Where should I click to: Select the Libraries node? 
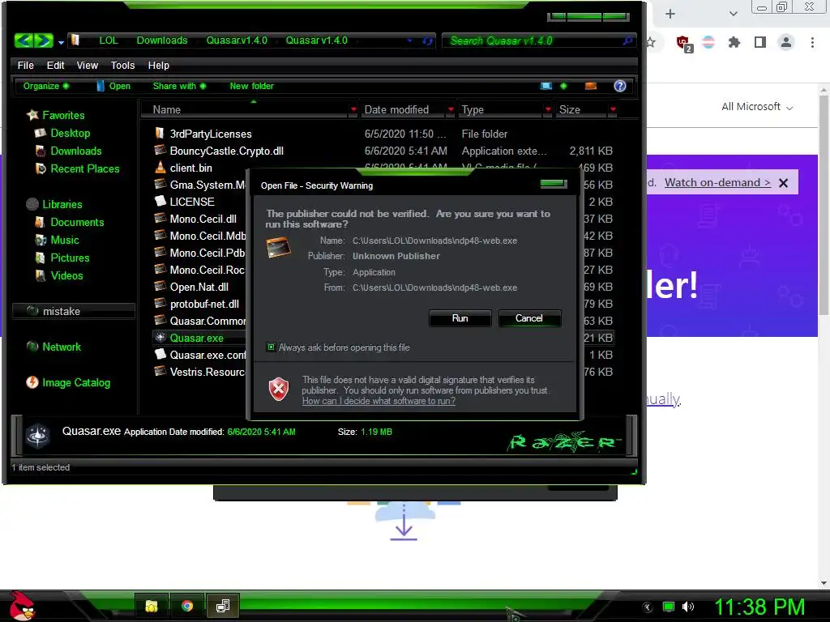62,204
